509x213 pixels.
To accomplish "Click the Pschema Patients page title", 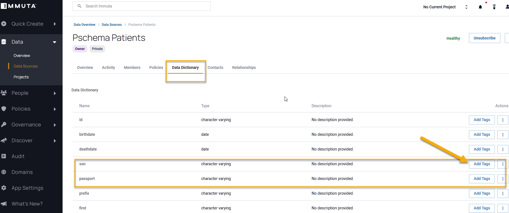I will 109,38.
